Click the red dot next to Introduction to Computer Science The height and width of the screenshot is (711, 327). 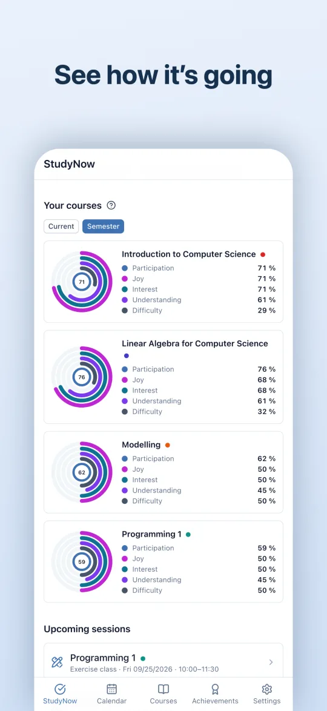[x=263, y=254]
